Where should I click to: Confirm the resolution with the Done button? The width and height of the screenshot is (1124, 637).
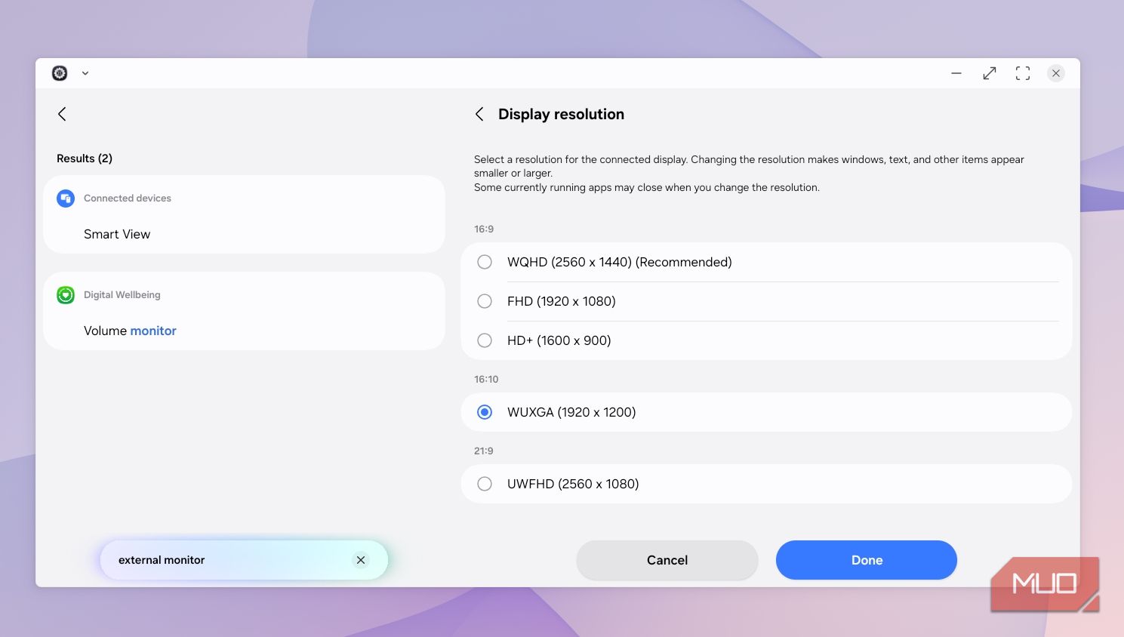click(x=867, y=560)
